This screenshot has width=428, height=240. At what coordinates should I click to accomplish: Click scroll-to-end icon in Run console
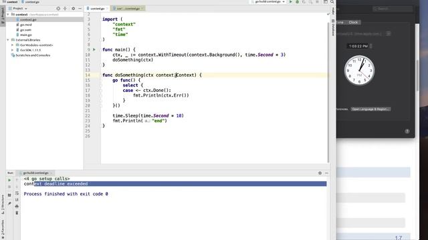click(17, 200)
